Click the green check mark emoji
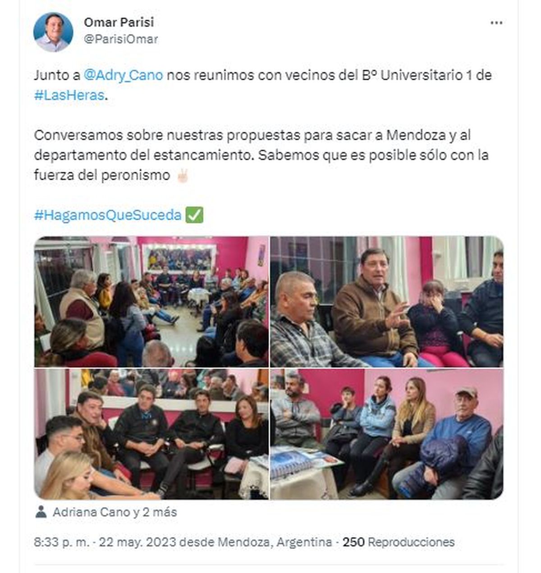 pyautogui.click(x=194, y=215)
